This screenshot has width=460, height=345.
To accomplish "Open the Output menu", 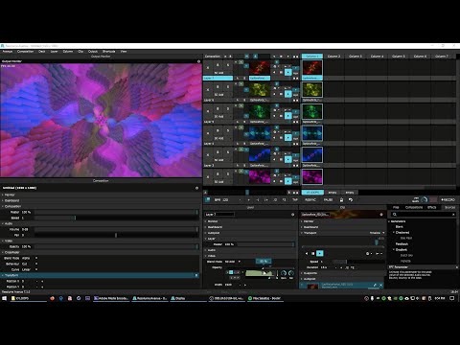I will pos(93,51).
